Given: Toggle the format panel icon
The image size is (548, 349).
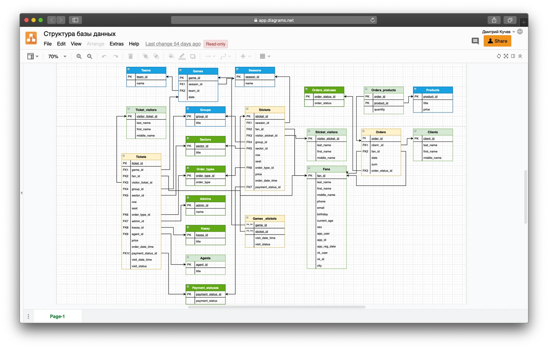Looking at the screenshot, I should 513,56.
